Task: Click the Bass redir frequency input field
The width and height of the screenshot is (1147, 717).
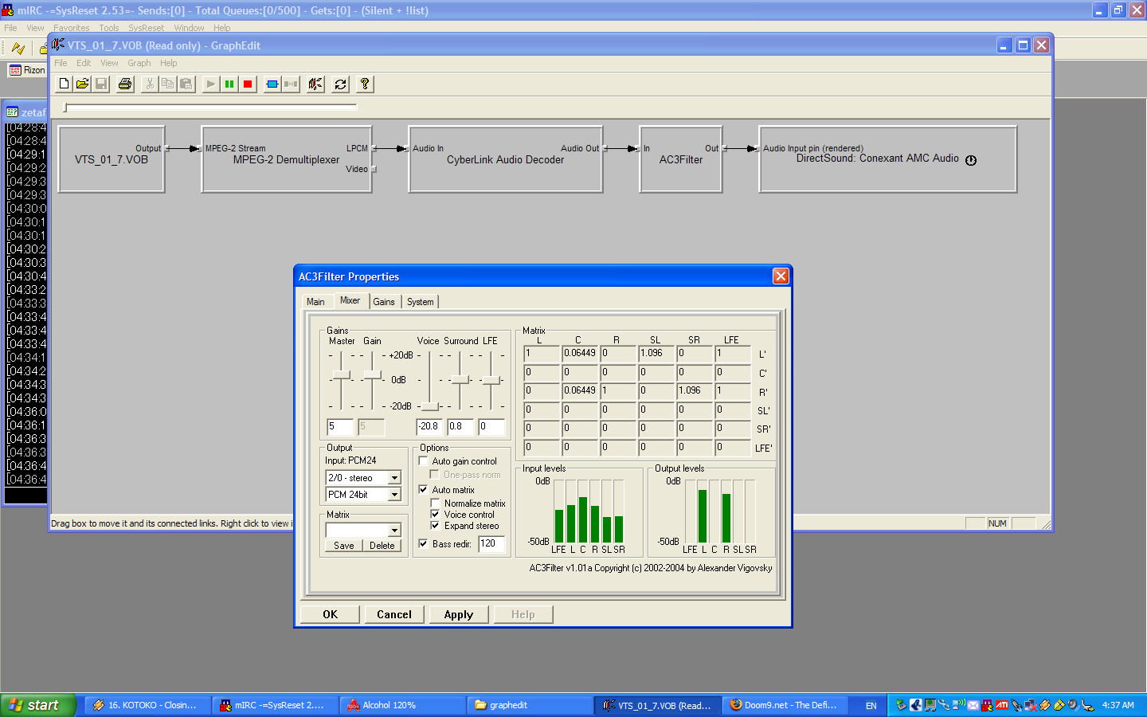Action: coord(491,544)
